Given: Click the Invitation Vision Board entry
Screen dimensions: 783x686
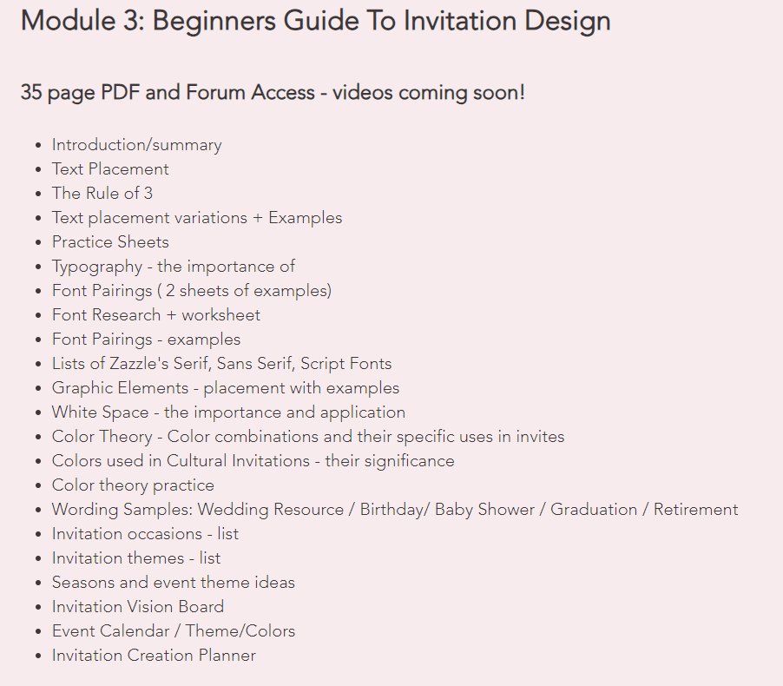Looking at the screenshot, I should pyautogui.click(x=138, y=607).
